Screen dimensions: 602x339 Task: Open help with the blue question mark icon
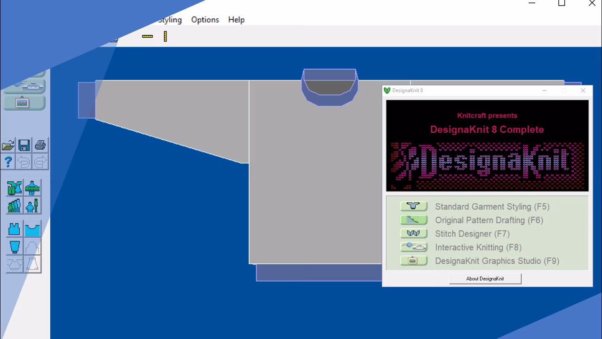point(8,162)
